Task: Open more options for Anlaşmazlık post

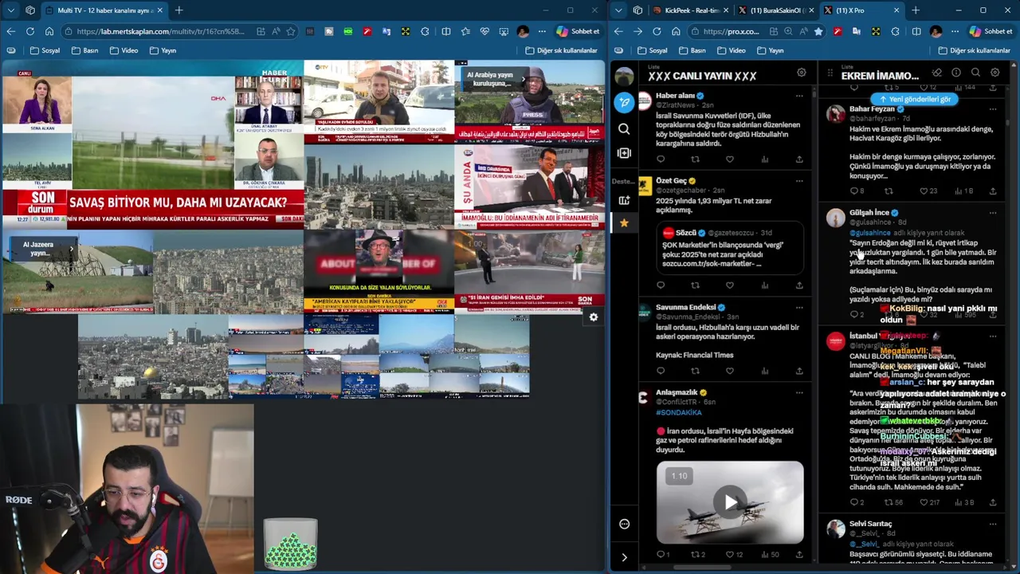Action: click(x=798, y=392)
